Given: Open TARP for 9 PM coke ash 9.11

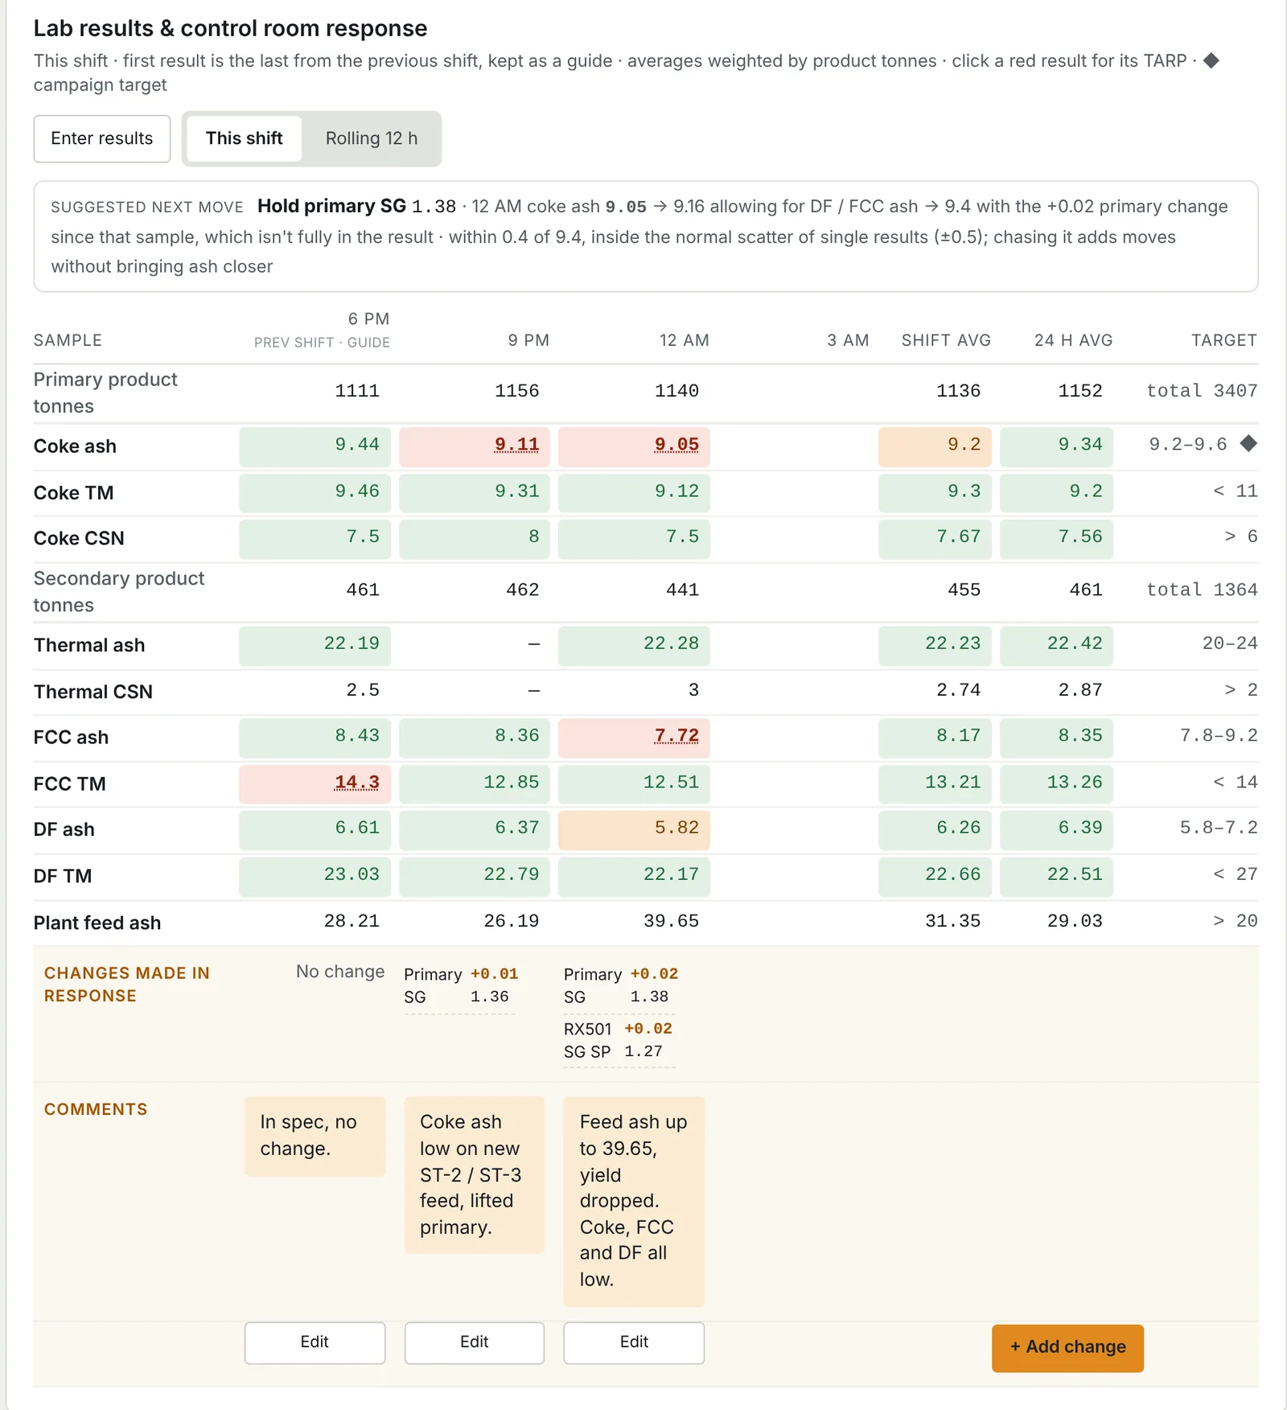Looking at the screenshot, I should [516, 445].
